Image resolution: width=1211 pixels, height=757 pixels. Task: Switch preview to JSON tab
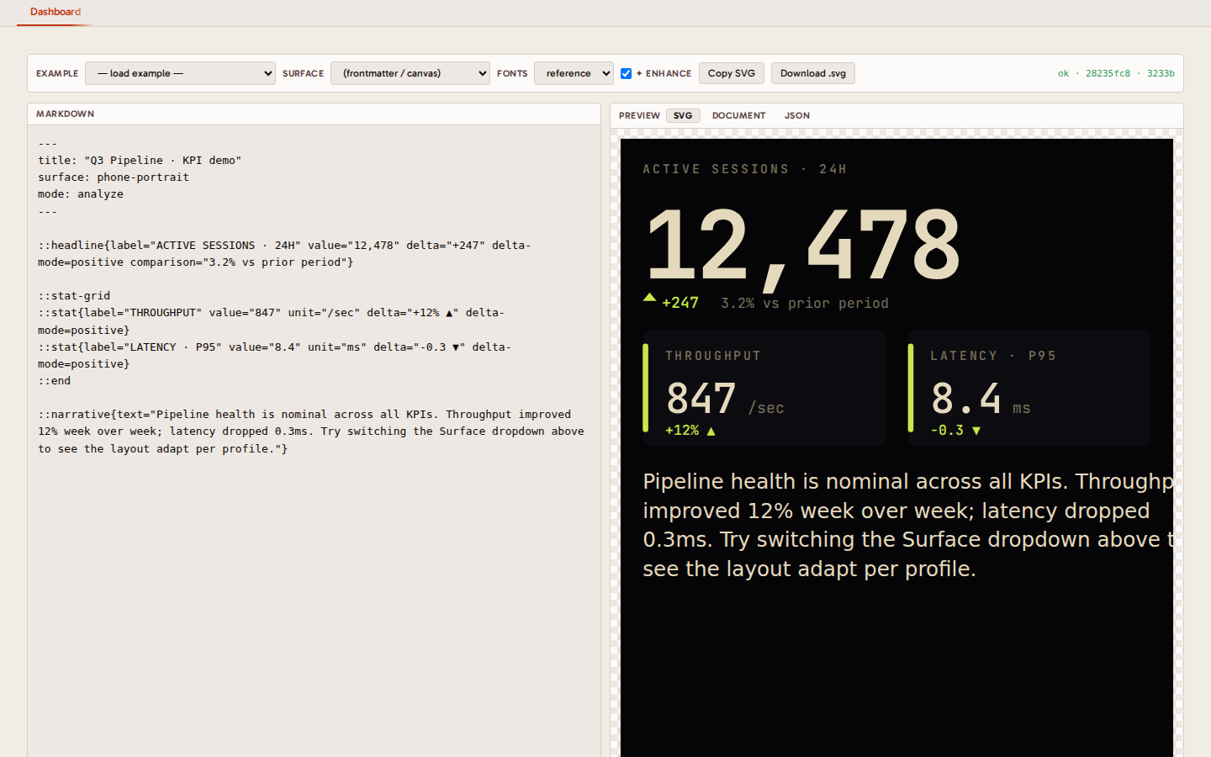coord(797,115)
